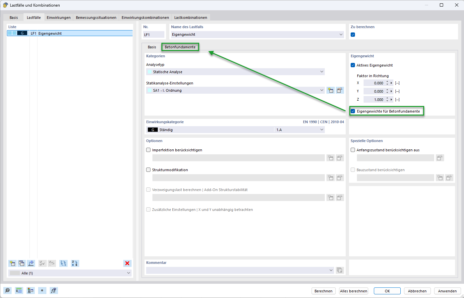Edit the SA1 static analysis settings
Viewport: 464px width, 298px height.
pos(340,90)
